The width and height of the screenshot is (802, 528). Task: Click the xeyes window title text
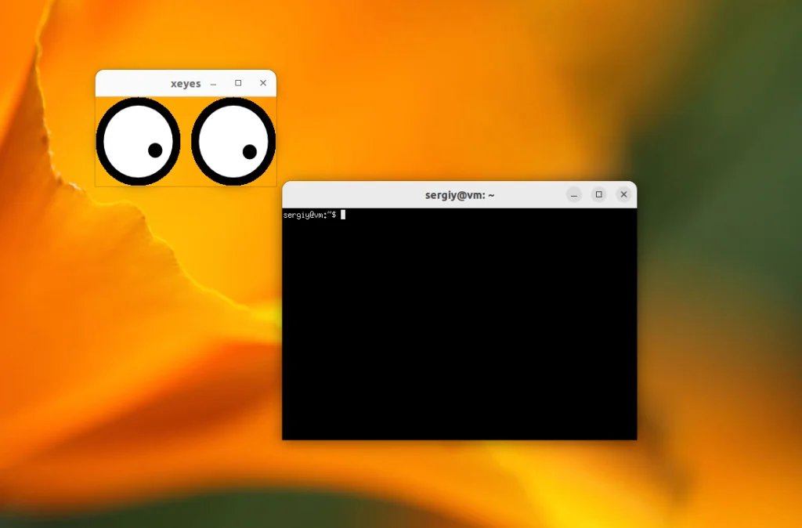(184, 83)
